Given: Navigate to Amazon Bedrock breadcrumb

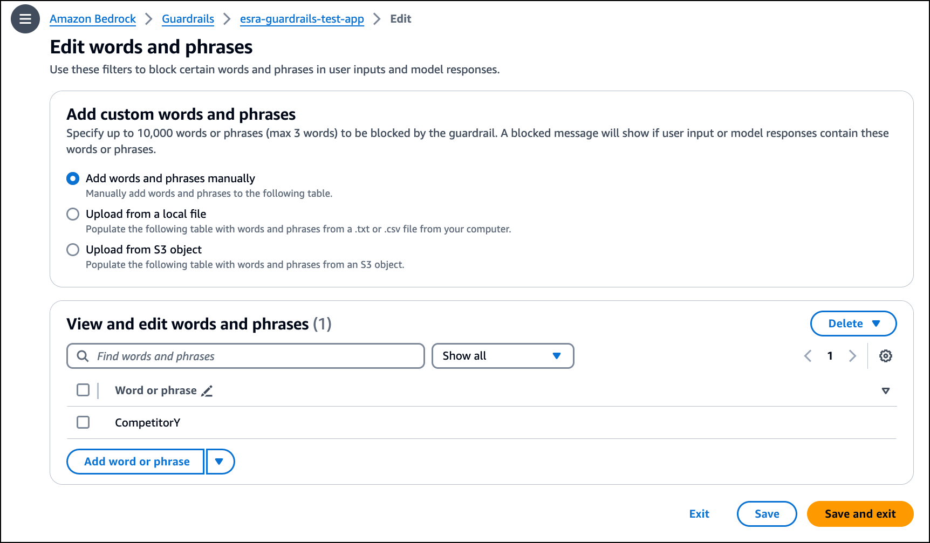Looking at the screenshot, I should (93, 19).
